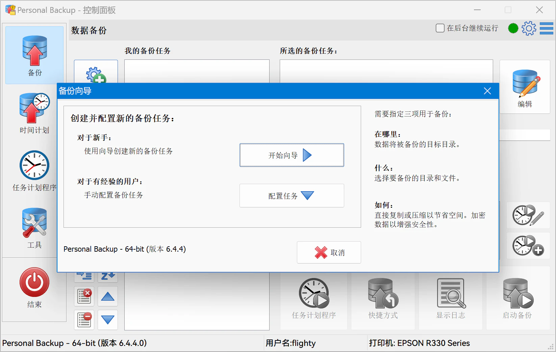
Task: Move task up with the blue up arrow
Action: coord(108,296)
